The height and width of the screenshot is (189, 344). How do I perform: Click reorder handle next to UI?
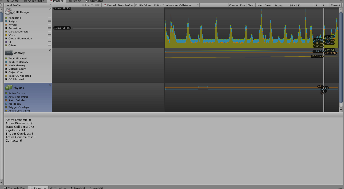49,42
